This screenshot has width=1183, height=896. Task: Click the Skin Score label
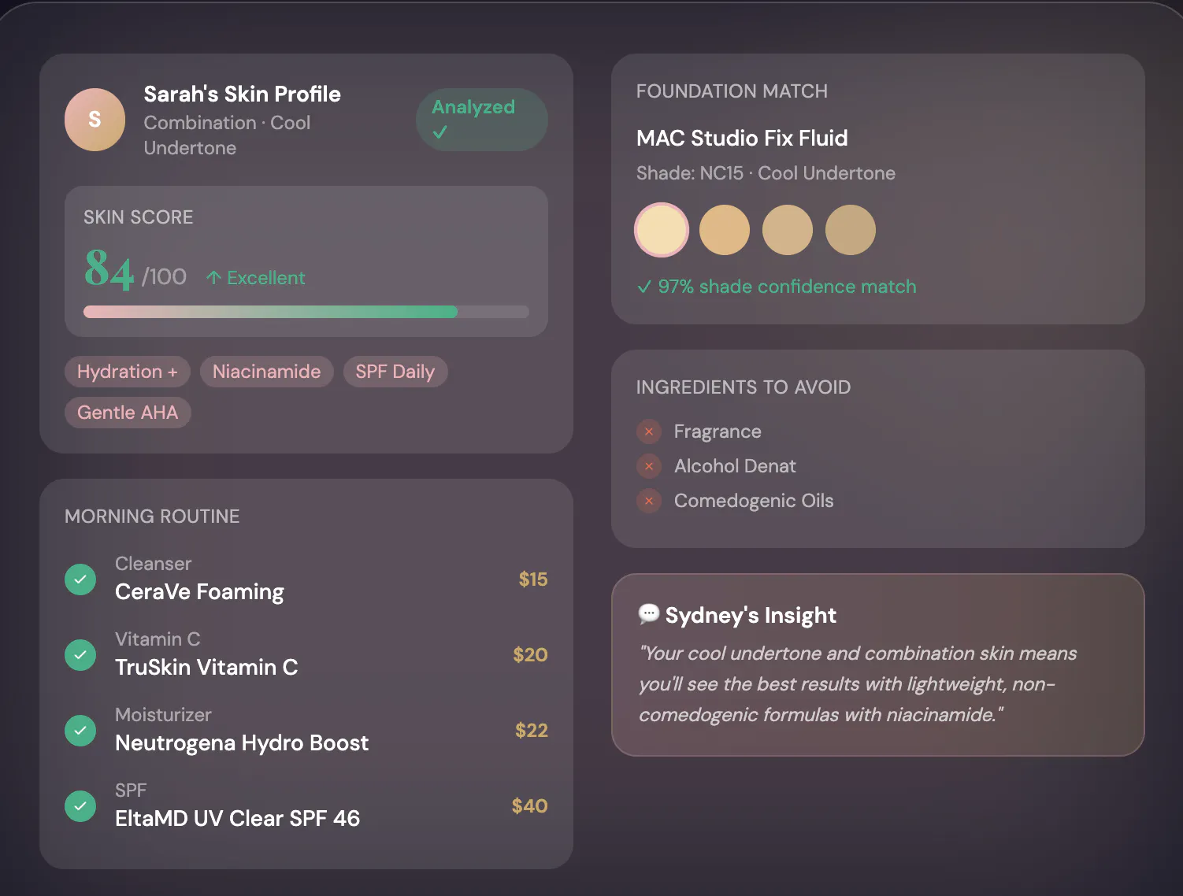click(x=139, y=217)
